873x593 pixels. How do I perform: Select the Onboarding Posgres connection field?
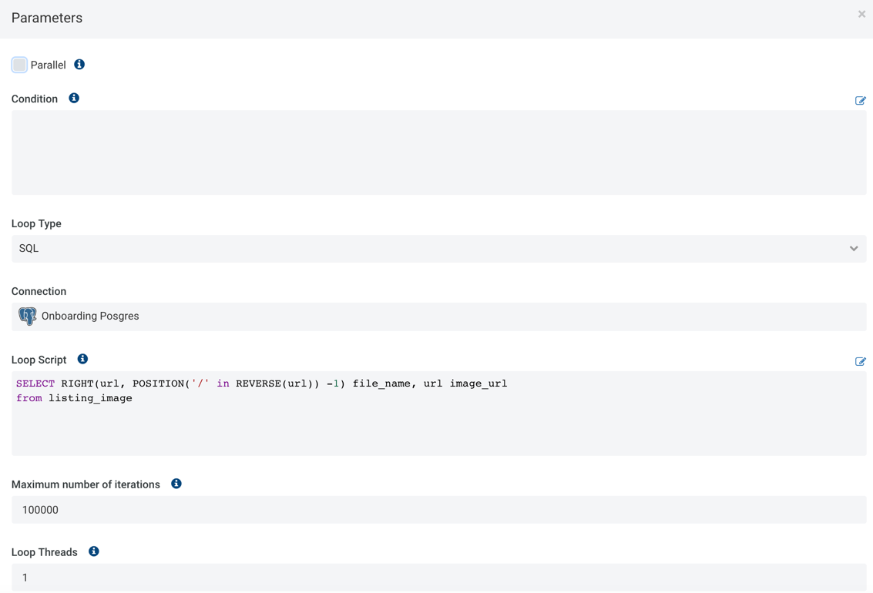tap(438, 317)
